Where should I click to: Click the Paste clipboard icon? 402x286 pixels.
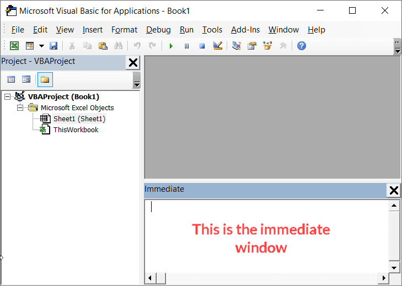point(103,46)
